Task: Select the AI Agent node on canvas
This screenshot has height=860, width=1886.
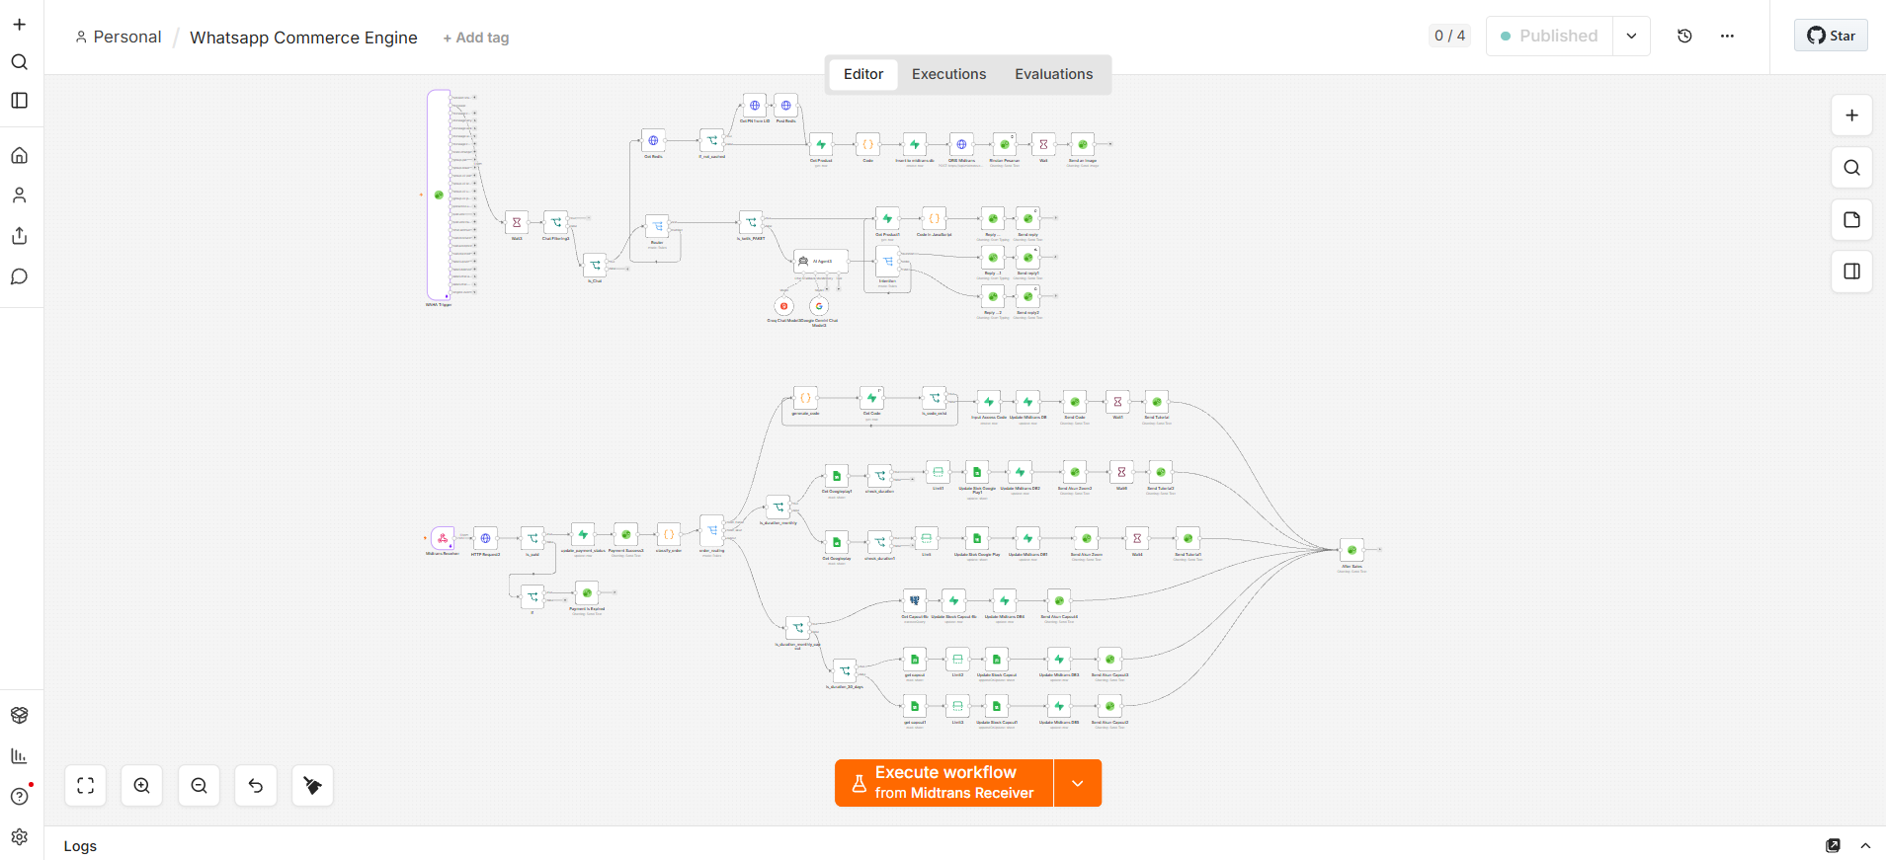Action: (821, 261)
